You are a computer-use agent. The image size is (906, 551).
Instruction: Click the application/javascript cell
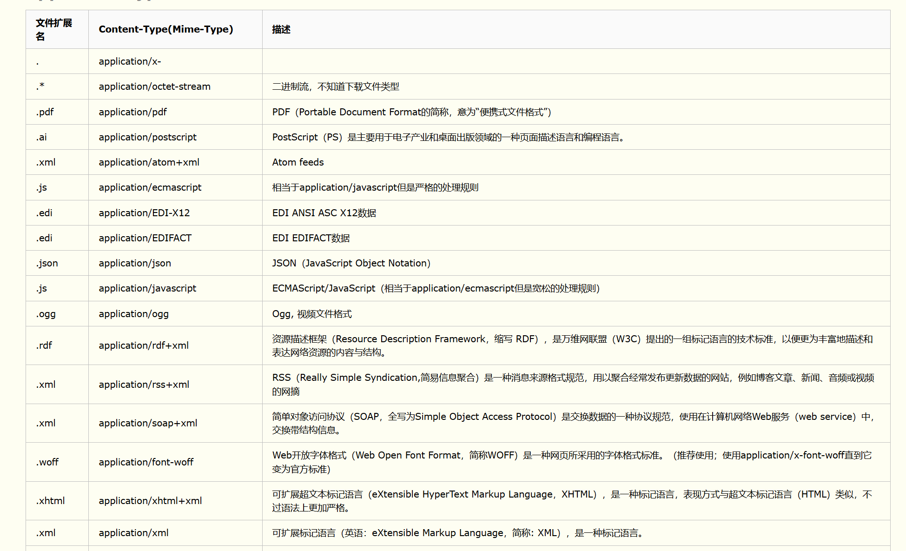[147, 288]
